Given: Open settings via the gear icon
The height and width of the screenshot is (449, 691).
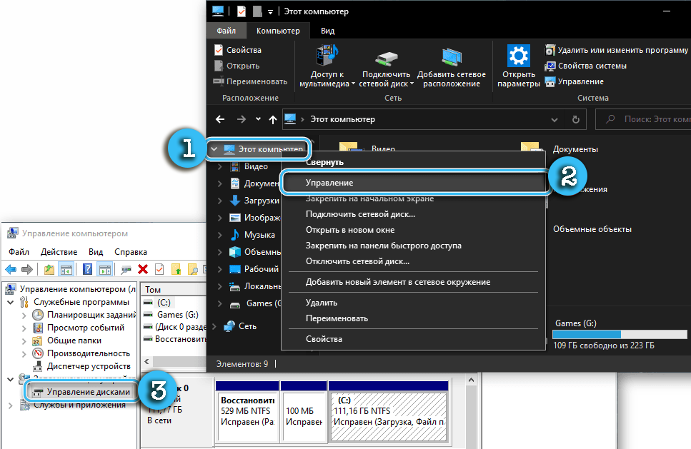Looking at the screenshot, I should 517,56.
